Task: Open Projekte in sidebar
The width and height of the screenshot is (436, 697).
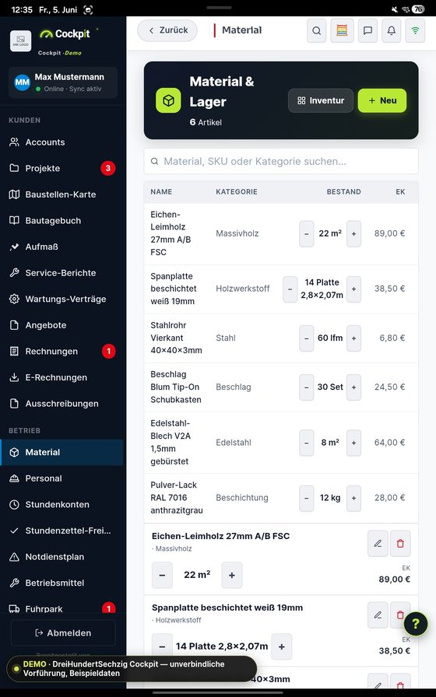Action: tap(62, 169)
